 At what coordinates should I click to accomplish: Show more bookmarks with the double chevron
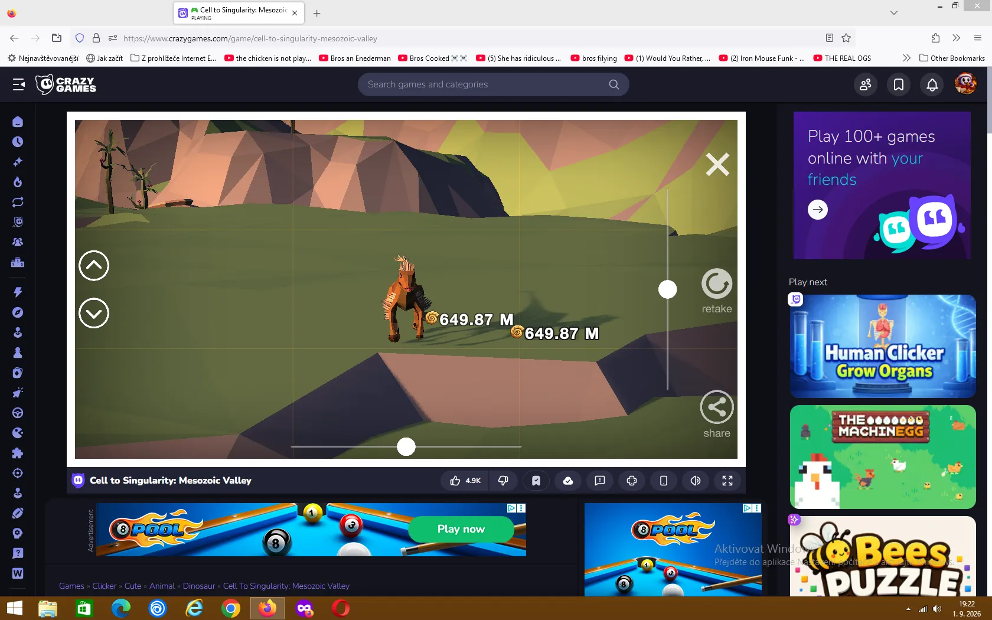(907, 58)
